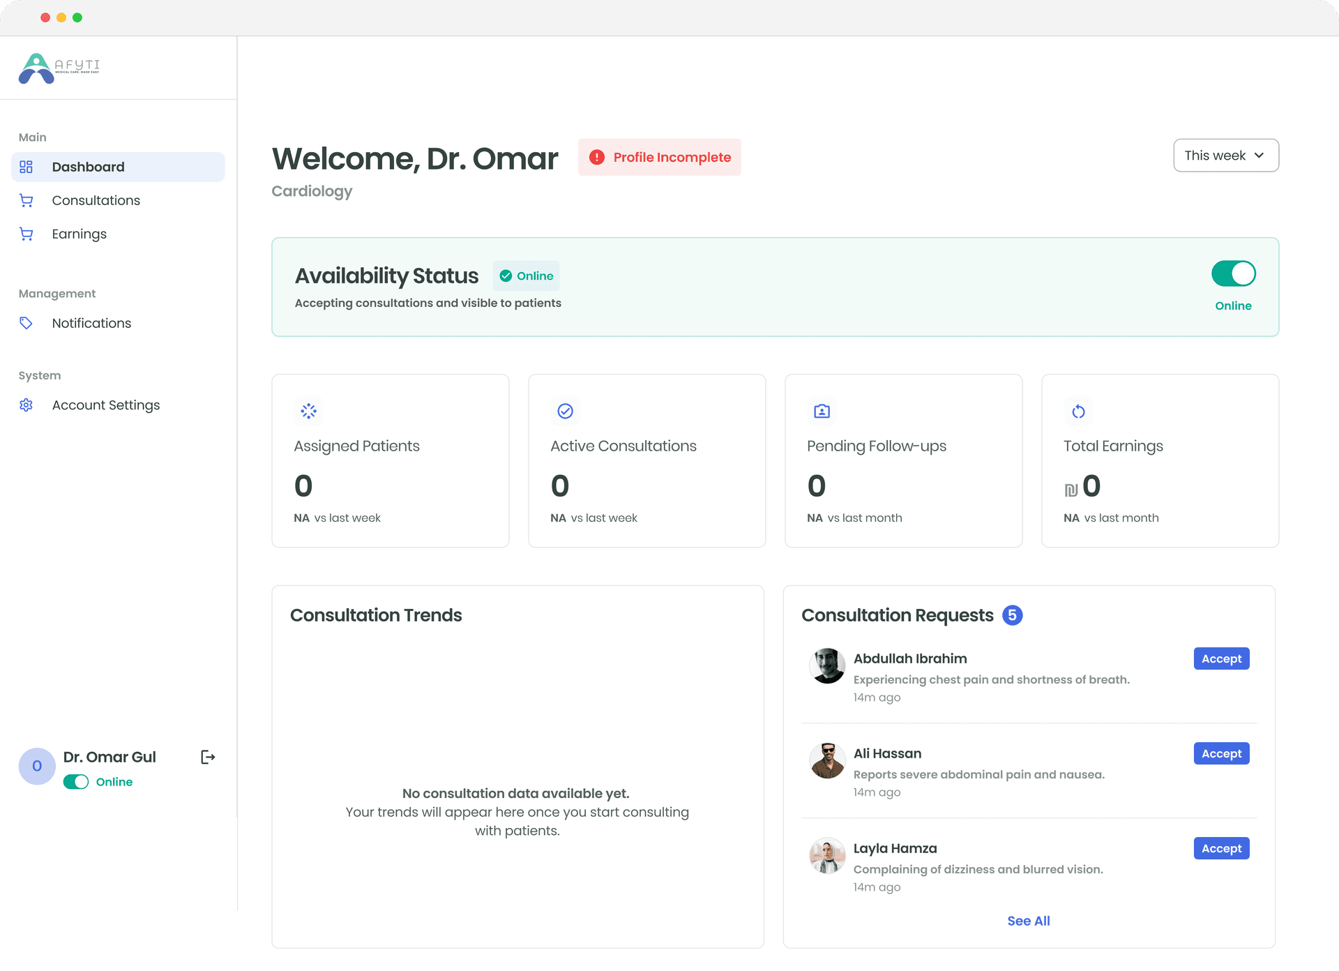1339x971 pixels.
Task: Click the Notifications tag icon
Action: point(27,323)
